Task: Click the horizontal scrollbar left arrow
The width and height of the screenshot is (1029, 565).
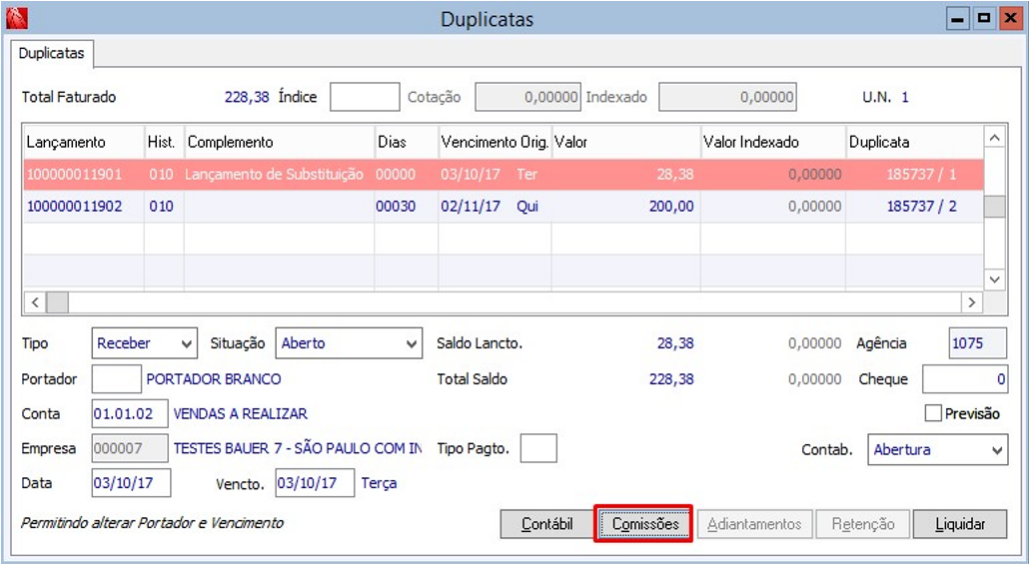Action: (x=35, y=302)
